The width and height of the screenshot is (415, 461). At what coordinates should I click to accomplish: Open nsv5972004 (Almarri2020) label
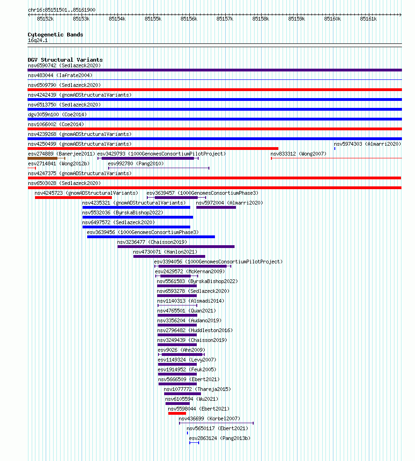pos(229,203)
